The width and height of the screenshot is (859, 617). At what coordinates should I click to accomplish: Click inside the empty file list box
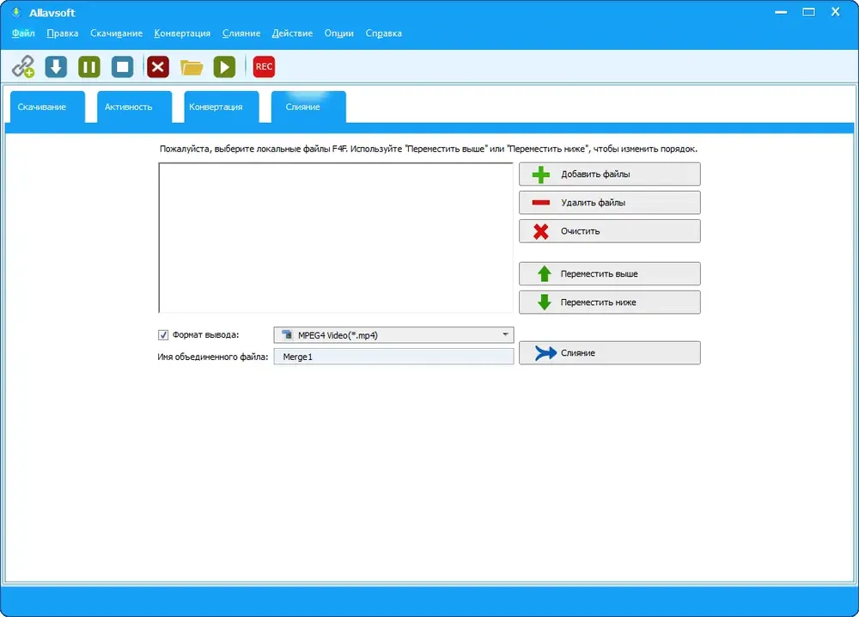coord(335,238)
